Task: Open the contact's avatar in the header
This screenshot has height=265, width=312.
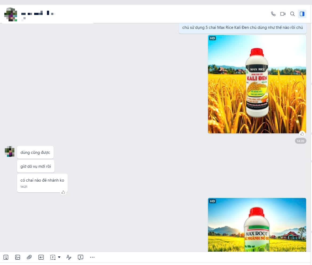Action: coord(11,14)
